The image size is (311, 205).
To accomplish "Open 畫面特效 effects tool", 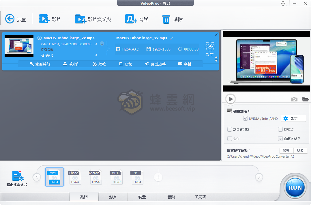I will (40, 64).
